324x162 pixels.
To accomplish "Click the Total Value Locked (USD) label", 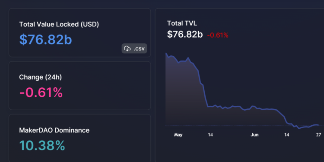I will [x=59, y=24].
